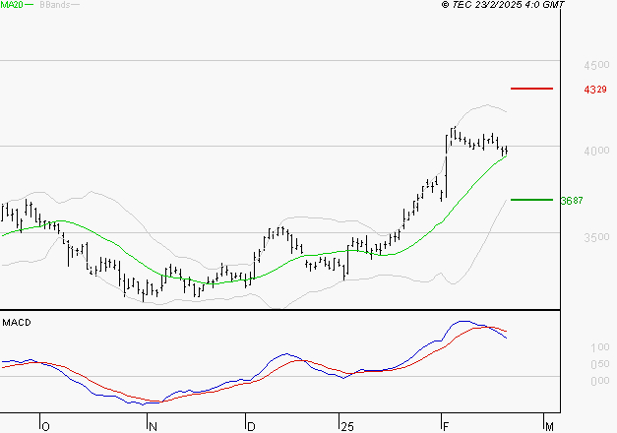
Task: Click the MACD 050 axis label
Action: (x=600, y=364)
